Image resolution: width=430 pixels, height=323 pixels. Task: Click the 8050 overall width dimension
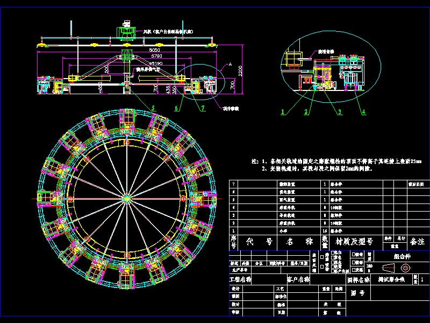(154, 50)
